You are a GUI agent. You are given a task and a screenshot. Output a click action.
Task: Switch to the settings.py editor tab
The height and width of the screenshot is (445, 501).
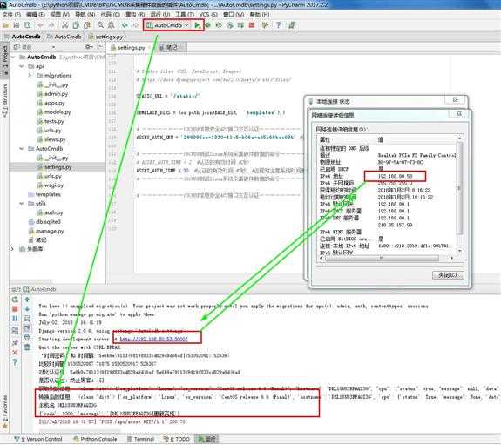click(x=132, y=48)
